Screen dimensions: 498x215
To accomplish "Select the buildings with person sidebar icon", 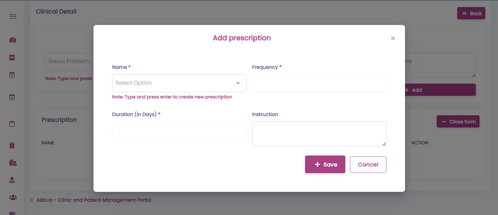I will tap(13, 163).
